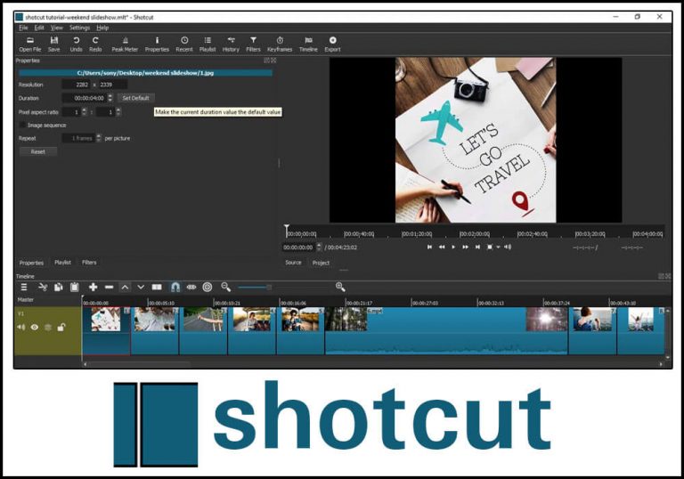This screenshot has height=479, width=684.
Task: Open the Settings menu
Action: (79, 28)
